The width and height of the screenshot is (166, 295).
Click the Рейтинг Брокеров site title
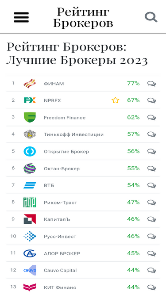click(x=83, y=17)
